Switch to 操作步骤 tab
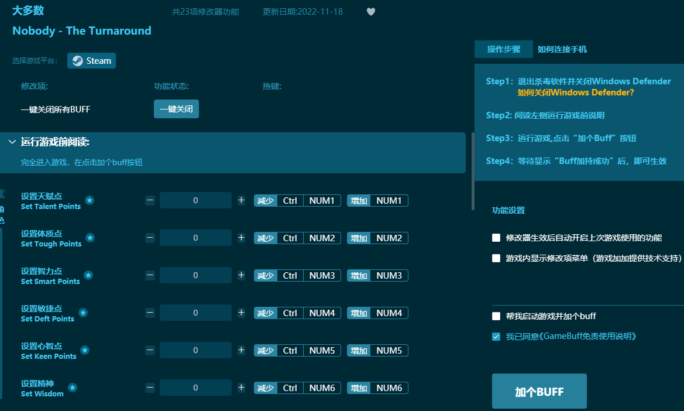This screenshot has width=684, height=411. (504, 49)
